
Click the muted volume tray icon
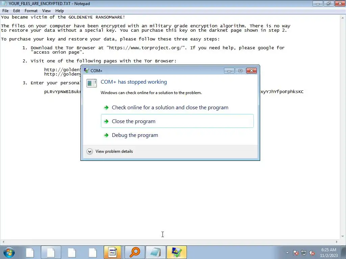click(x=312, y=253)
